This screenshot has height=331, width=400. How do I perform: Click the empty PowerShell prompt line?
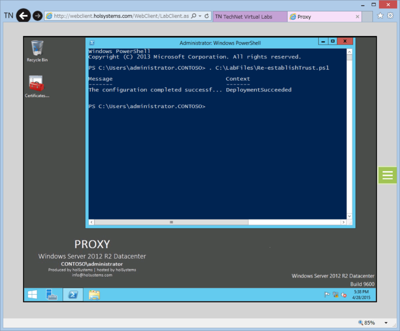[147, 106]
